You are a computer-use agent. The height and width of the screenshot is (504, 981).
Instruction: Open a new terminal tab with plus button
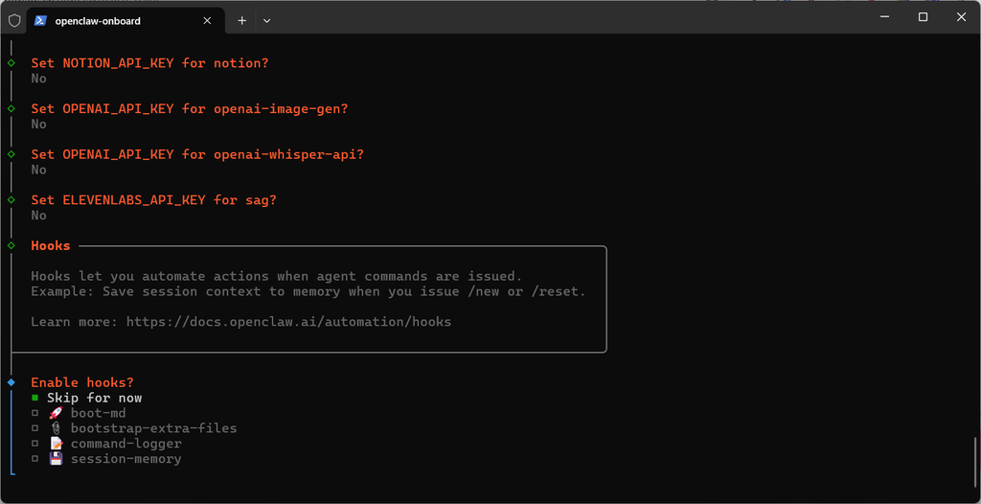tap(242, 20)
